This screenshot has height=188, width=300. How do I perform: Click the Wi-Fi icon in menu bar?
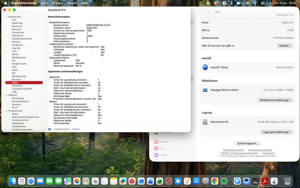pos(247,3)
